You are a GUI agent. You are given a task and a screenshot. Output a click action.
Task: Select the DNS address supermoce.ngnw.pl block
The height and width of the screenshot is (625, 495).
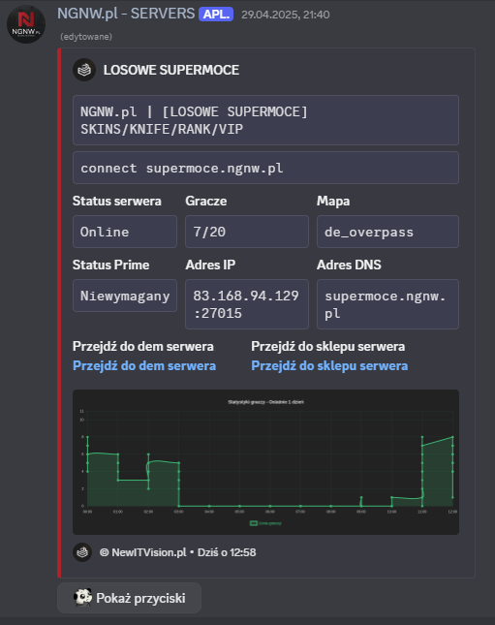coord(387,304)
